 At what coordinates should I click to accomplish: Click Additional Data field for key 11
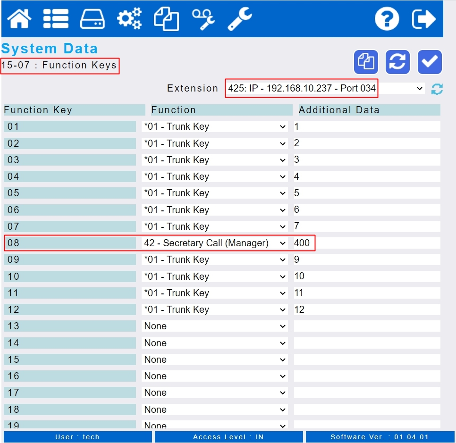point(367,293)
